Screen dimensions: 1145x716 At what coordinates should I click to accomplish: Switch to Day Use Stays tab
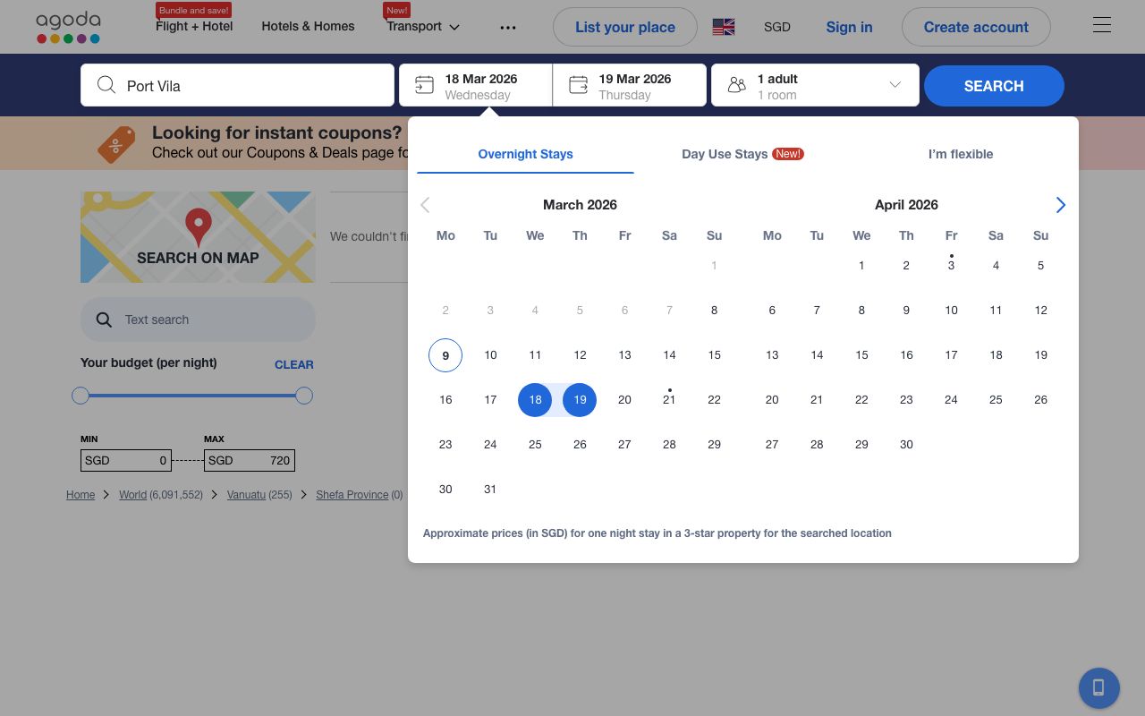742,154
